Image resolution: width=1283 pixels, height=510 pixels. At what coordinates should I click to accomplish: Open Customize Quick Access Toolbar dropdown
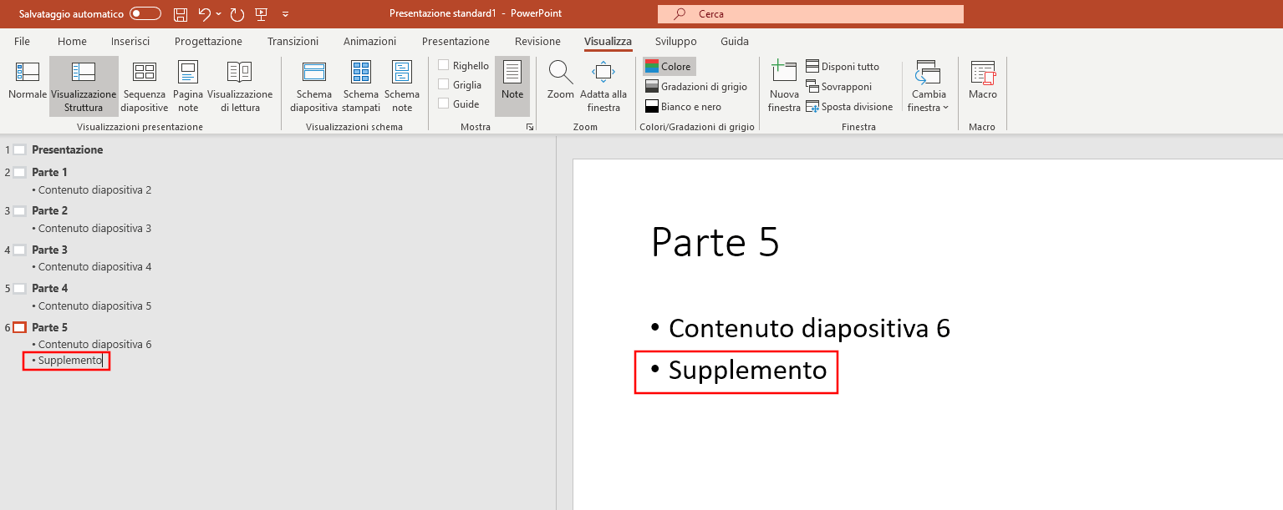click(286, 14)
